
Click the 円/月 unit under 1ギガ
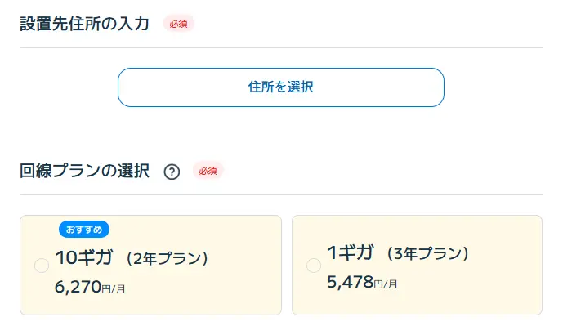[386, 284]
